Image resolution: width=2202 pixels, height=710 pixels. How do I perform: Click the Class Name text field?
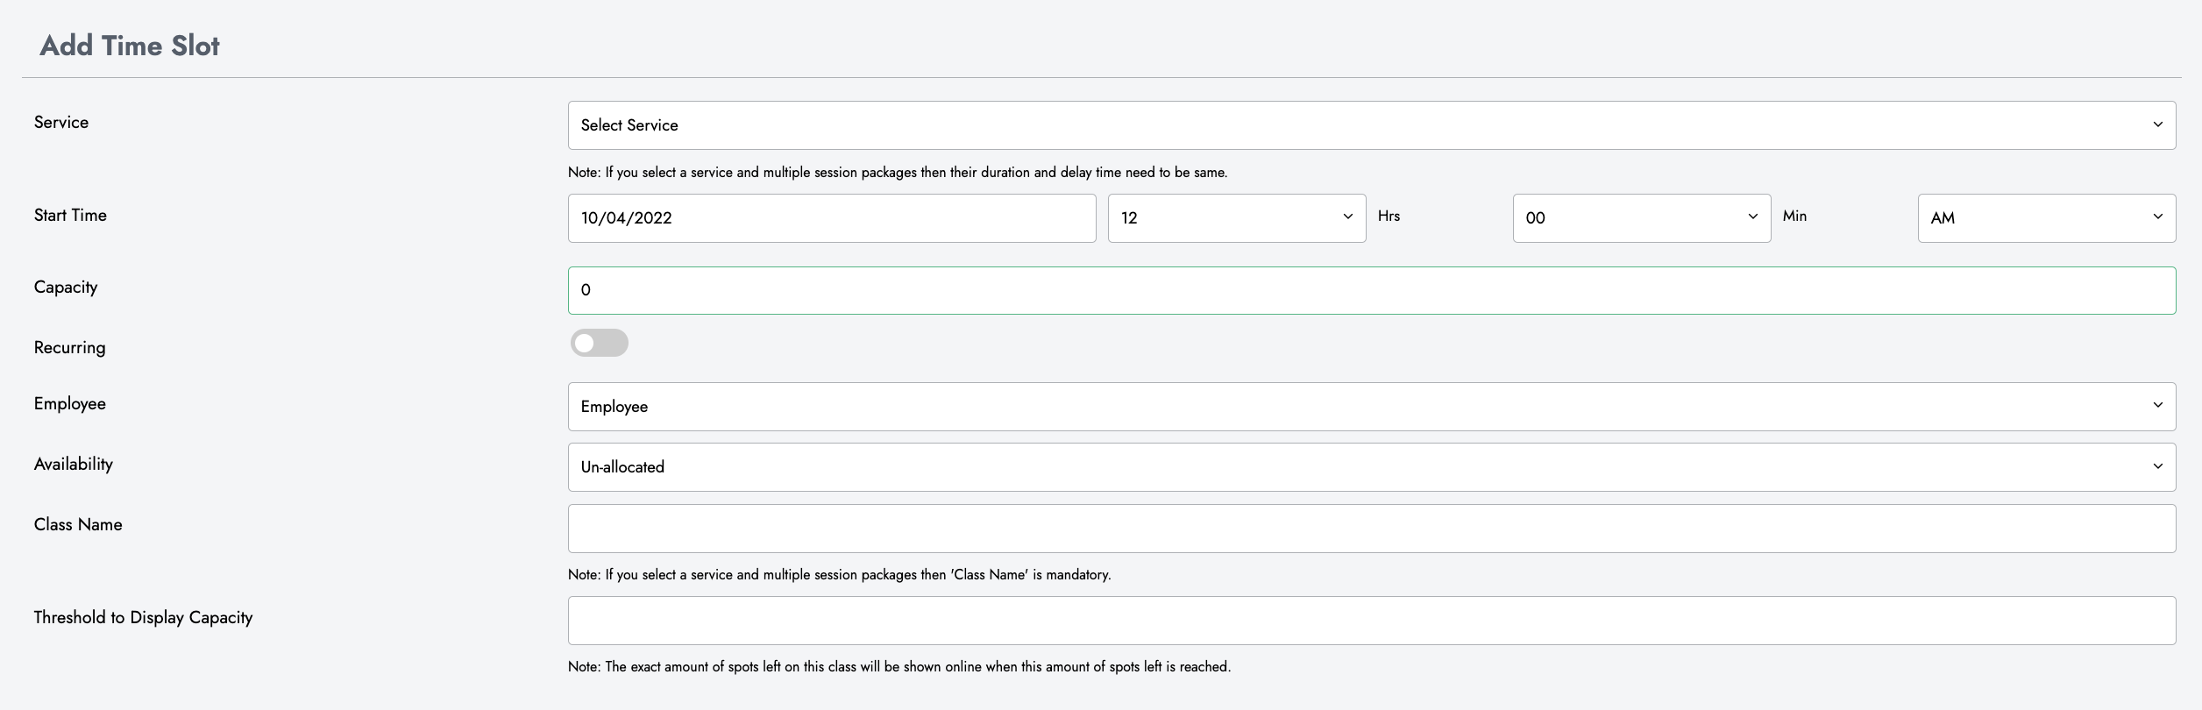click(1371, 529)
